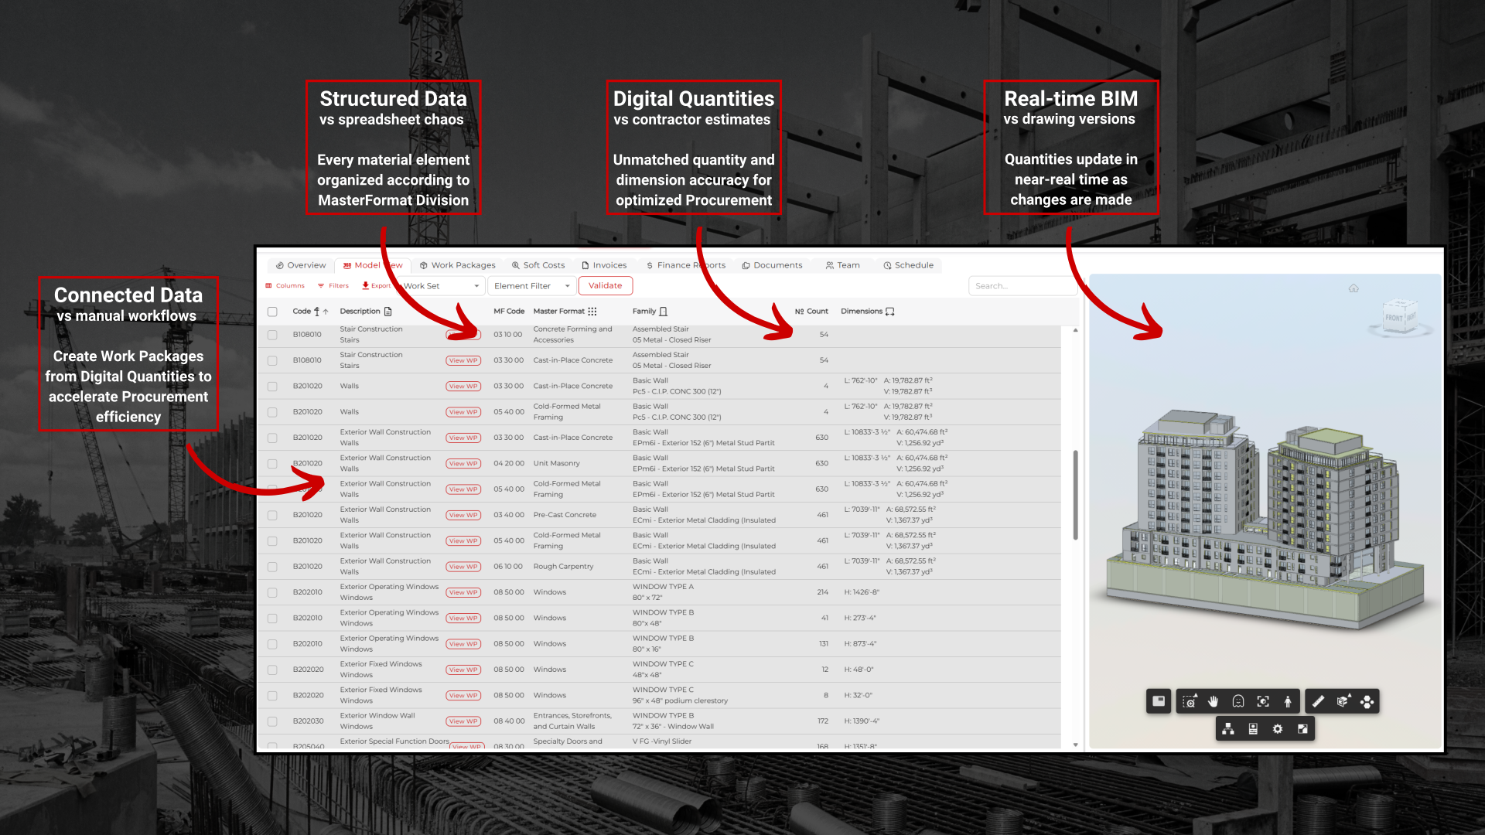Open the Documents tab
The image size is (1485, 835).
click(772, 265)
